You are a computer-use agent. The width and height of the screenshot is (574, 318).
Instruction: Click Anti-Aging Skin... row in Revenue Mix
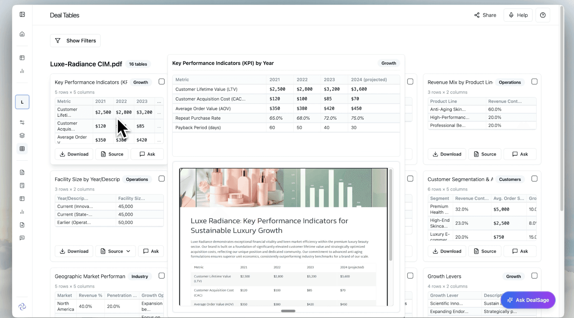(483, 109)
